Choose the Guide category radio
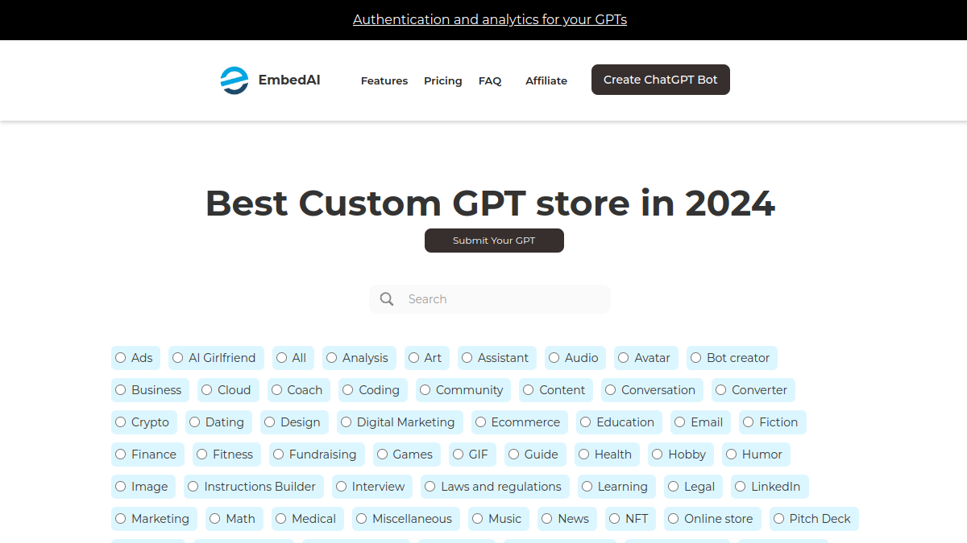Viewport: 967px width, 543px height. [x=514, y=455]
